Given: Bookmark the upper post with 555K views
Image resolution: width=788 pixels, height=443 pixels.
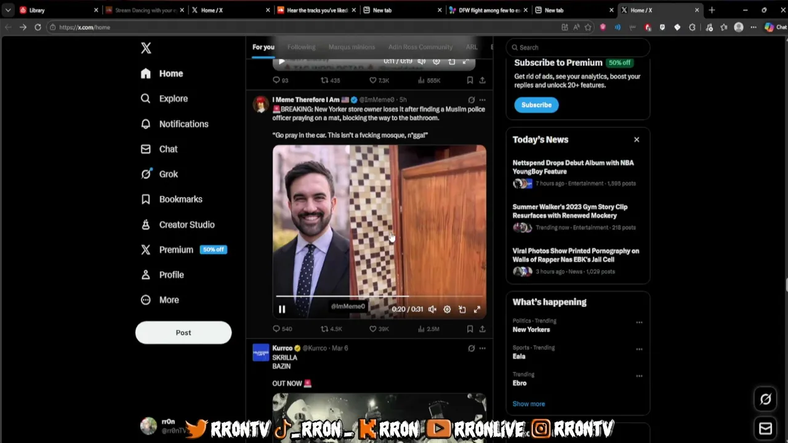Looking at the screenshot, I should (470, 81).
